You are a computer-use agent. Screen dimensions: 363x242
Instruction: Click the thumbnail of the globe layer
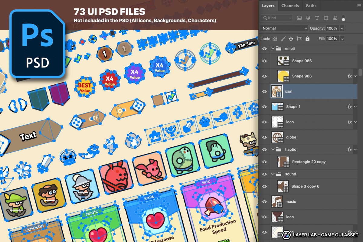pyautogui.click(x=277, y=137)
